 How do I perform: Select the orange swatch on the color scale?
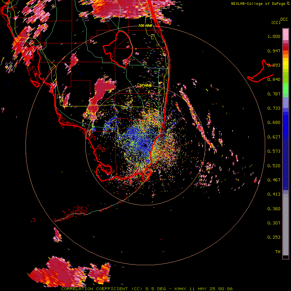(x=286, y=56)
